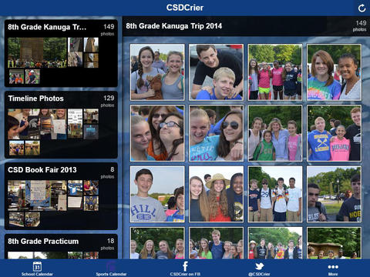This screenshot has width=370, height=277.
Task: Select 8th Grade Kanuga Tr... album card
Action: tap(61, 53)
